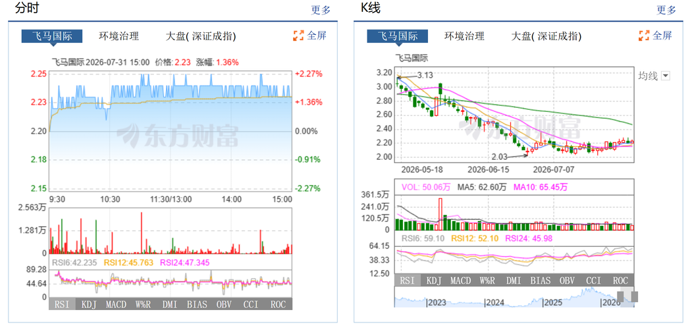Click fullscreen icon in 分时 panel

[x=299, y=36]
